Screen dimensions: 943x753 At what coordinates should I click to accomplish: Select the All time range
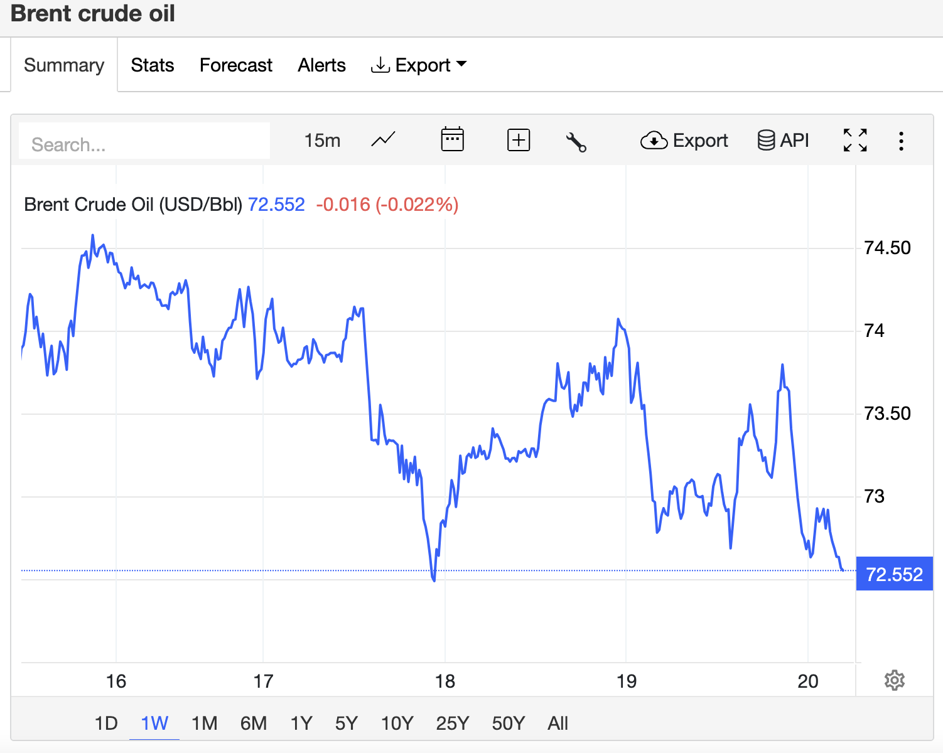click(x=558, y=724)
